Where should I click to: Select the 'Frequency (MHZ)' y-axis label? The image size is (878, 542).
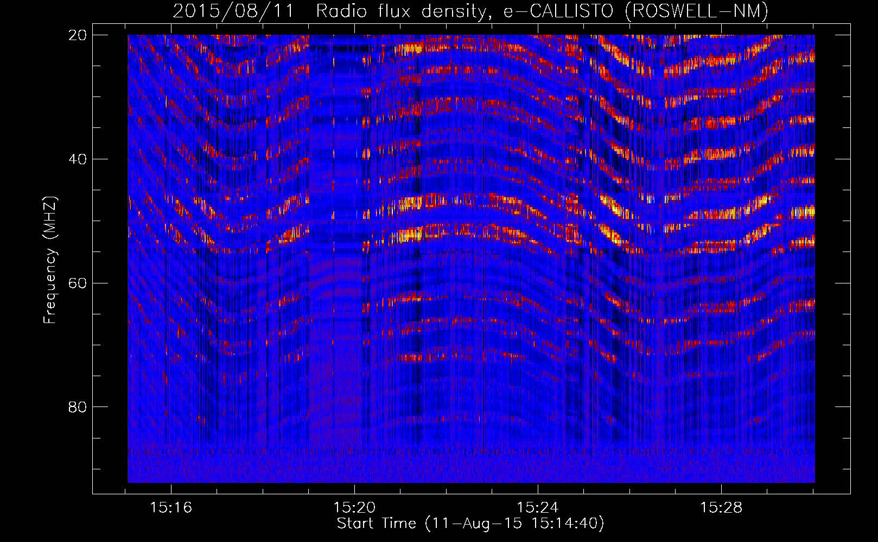pyautogui.click(x=49, y=261)
